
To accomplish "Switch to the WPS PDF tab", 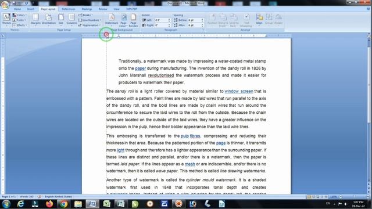I will (x=132, y=9).
